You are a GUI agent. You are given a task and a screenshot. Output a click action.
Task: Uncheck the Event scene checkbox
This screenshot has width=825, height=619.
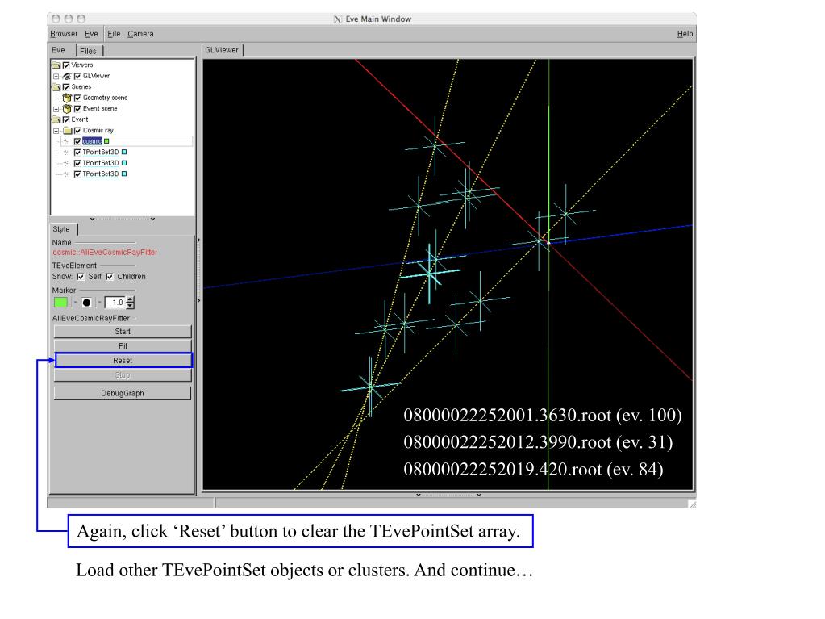(77, 109)
